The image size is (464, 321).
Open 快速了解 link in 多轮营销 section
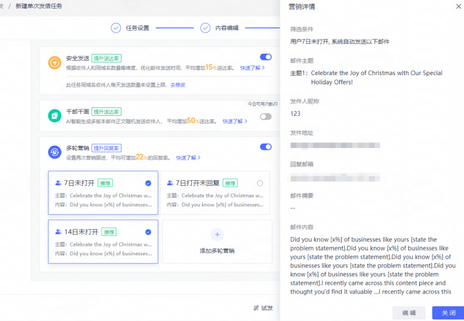click(x=188, y=158)
